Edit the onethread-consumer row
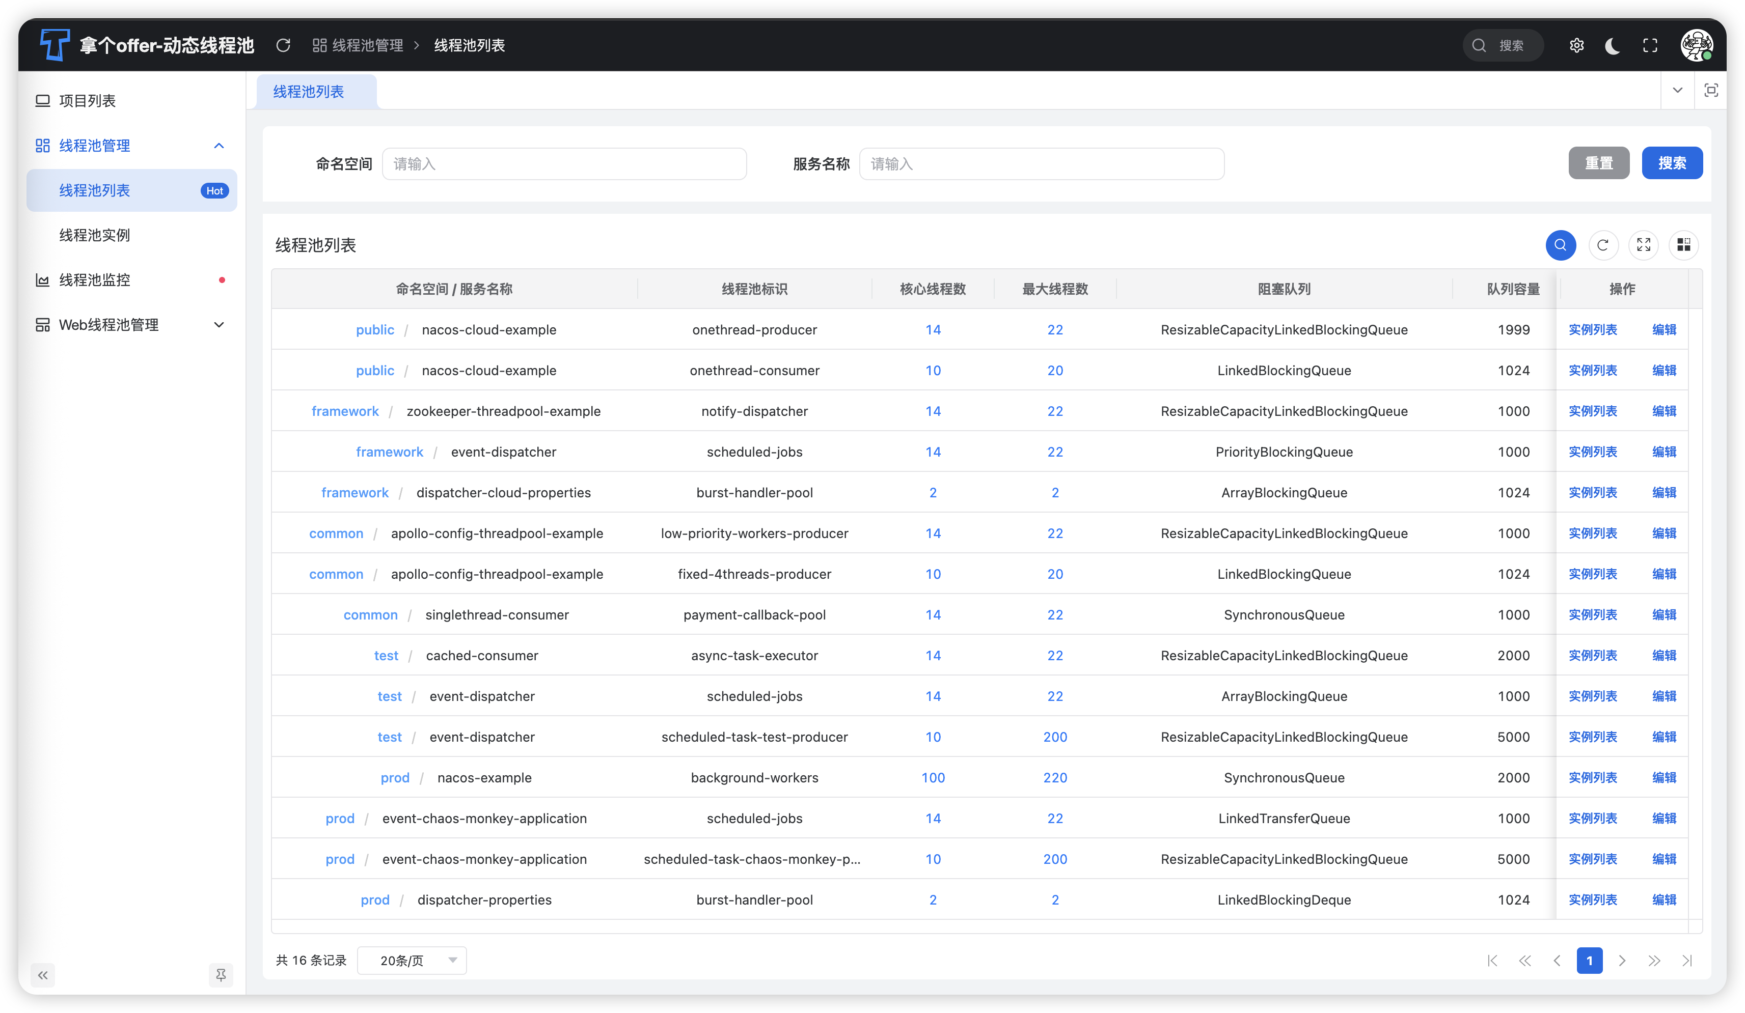The height and width of the screenshot is (1013, 1745). pos(1664,370)
